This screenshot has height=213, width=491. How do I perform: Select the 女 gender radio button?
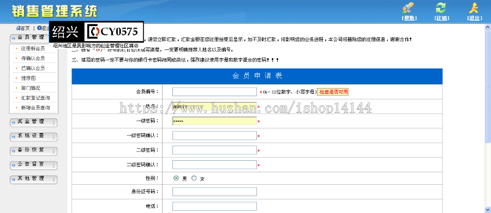pos(194,178)
